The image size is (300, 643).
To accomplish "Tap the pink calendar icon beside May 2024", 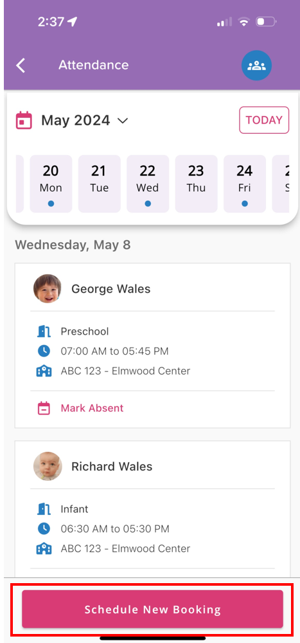I will (x=24, y=120).
